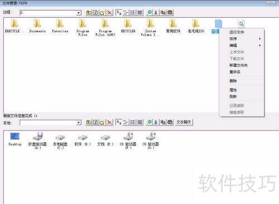Choose 刷新 from context menu
This screenshot has height=204, width=279.
point(242,96)
